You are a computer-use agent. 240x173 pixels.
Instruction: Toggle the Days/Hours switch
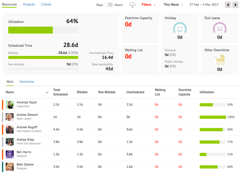(x=108, y=5)
